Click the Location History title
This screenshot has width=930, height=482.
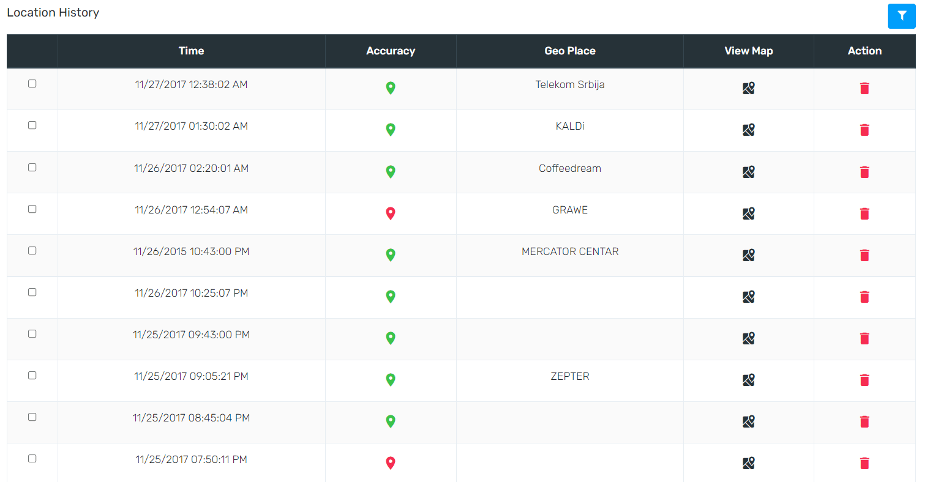(53, 13)
